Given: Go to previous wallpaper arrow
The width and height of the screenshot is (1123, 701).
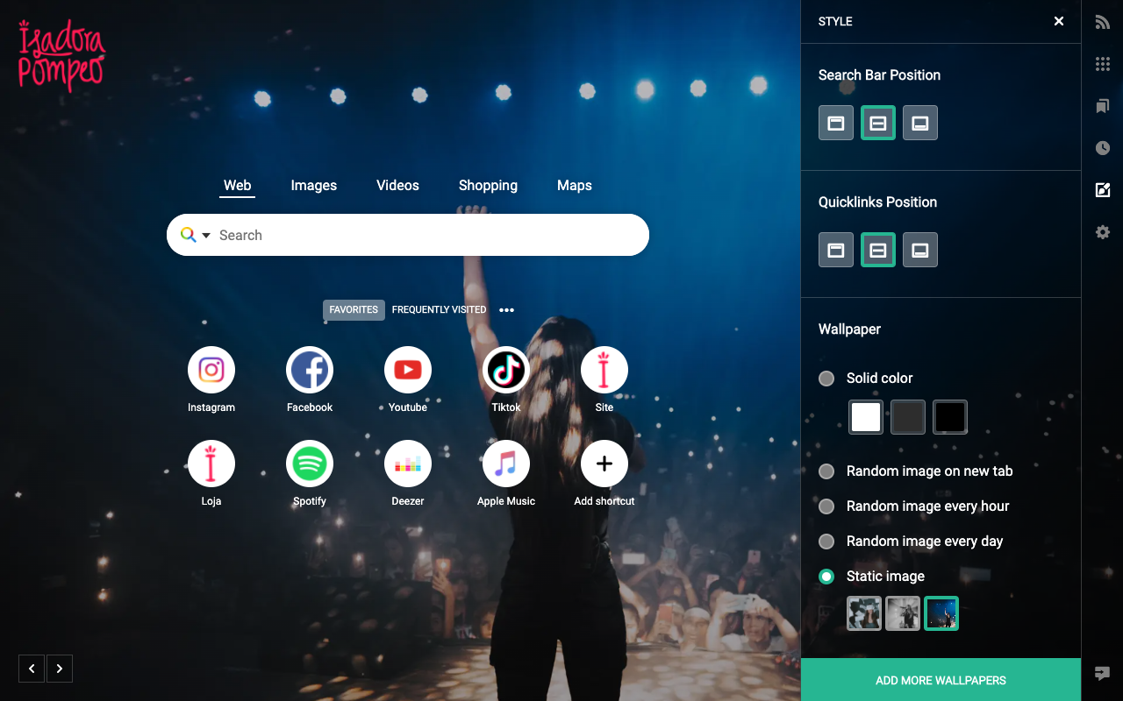Looking at the screenshot, I should point(32,669).
